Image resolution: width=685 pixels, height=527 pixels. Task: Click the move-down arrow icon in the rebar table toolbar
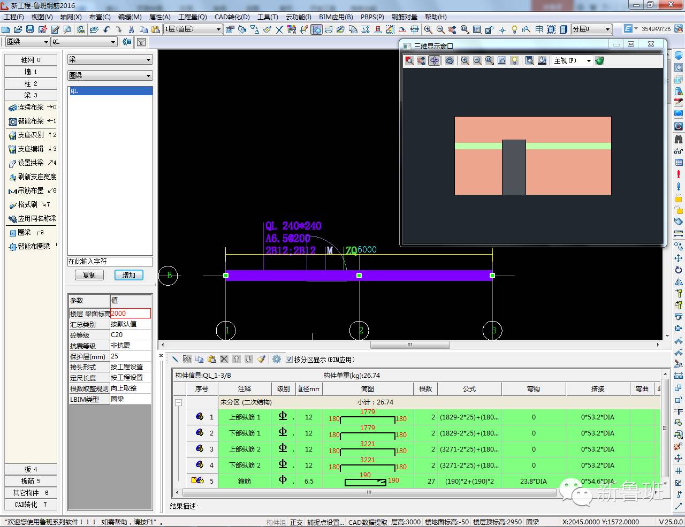click(x=248, y=359)
